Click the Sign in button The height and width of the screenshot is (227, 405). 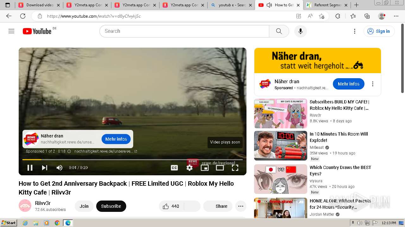[x=379, y=31]
